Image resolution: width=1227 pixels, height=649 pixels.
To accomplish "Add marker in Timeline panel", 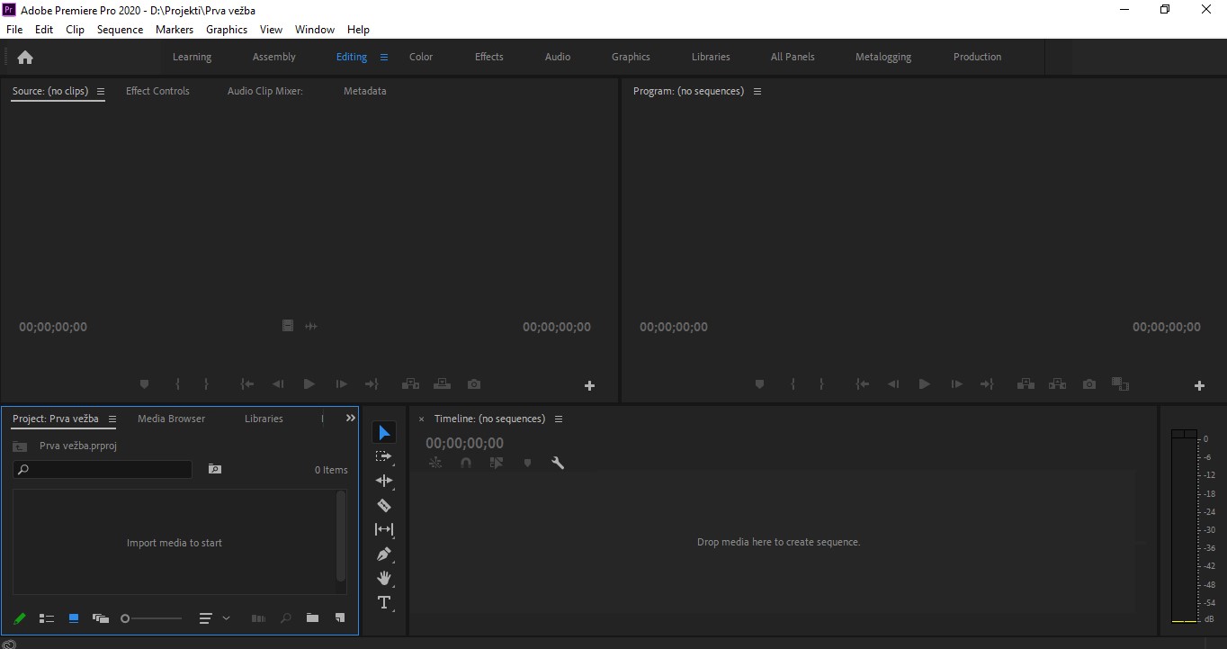I will coord(528,463).
